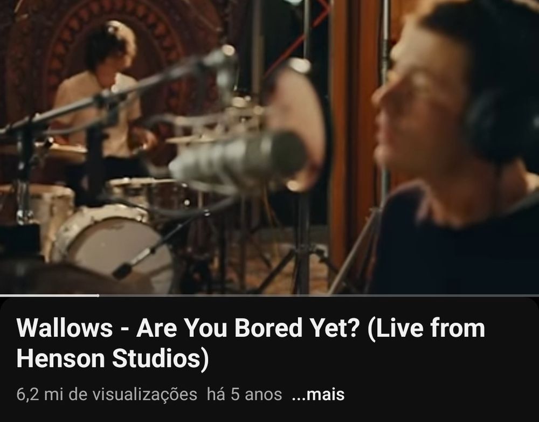Image resolution: width=539 pixels, height=422 pixels.
Task: Expand the description with "...mais"
Action: click(x=317, y=394)
